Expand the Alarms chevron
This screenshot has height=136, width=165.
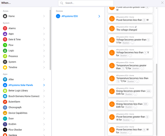point(44,28)
